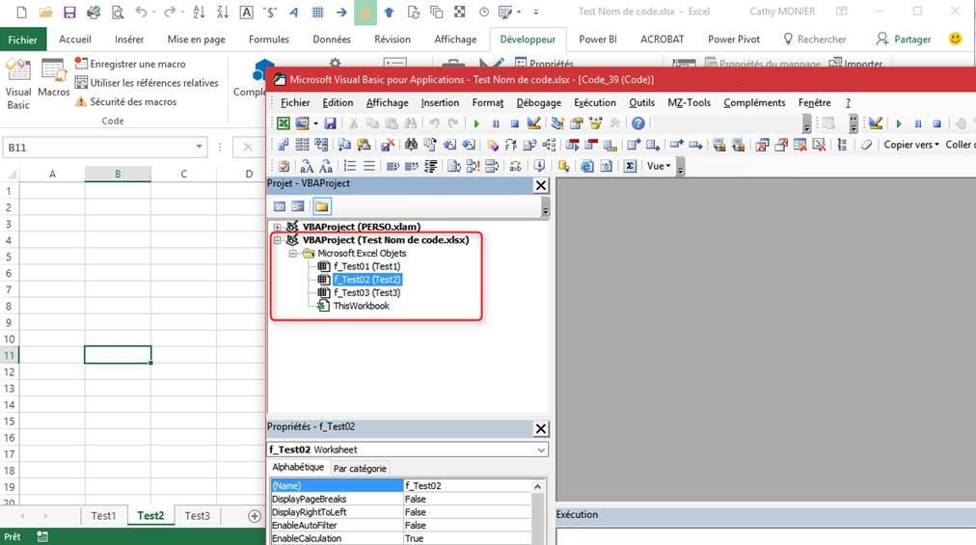Open the Excel Name Box dropdown arrow
976x545 pixels.
(x=200, y=147)
